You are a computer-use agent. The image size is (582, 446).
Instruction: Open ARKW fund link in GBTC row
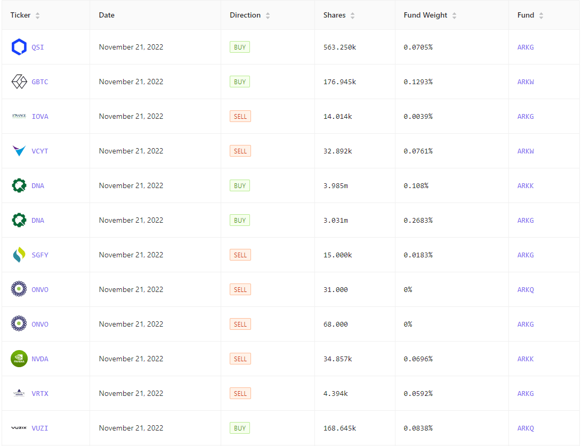[x=525, y=82]
